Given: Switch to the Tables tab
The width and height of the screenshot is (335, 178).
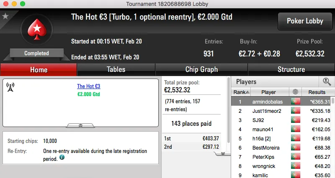Looking at the screenshot, I should click(x=116, y=70).
